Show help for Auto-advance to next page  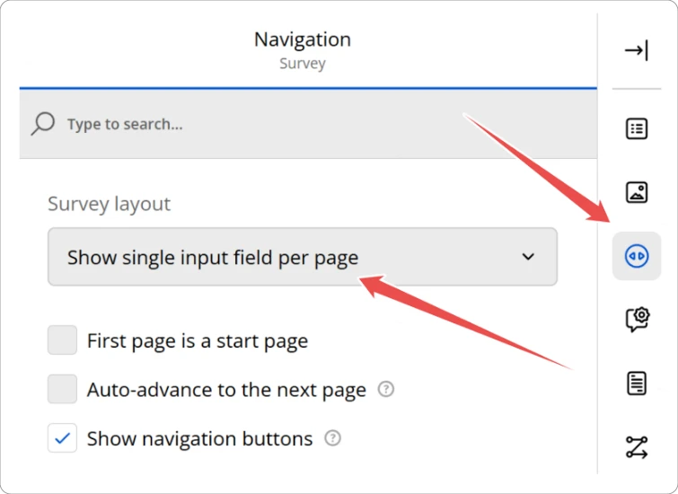[386, 390]
